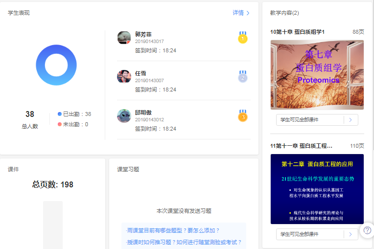This screenshot has width=374, height=249.
Task: Open 学生可见全部课件 dropdown under chapter 11
Action: 310,234
